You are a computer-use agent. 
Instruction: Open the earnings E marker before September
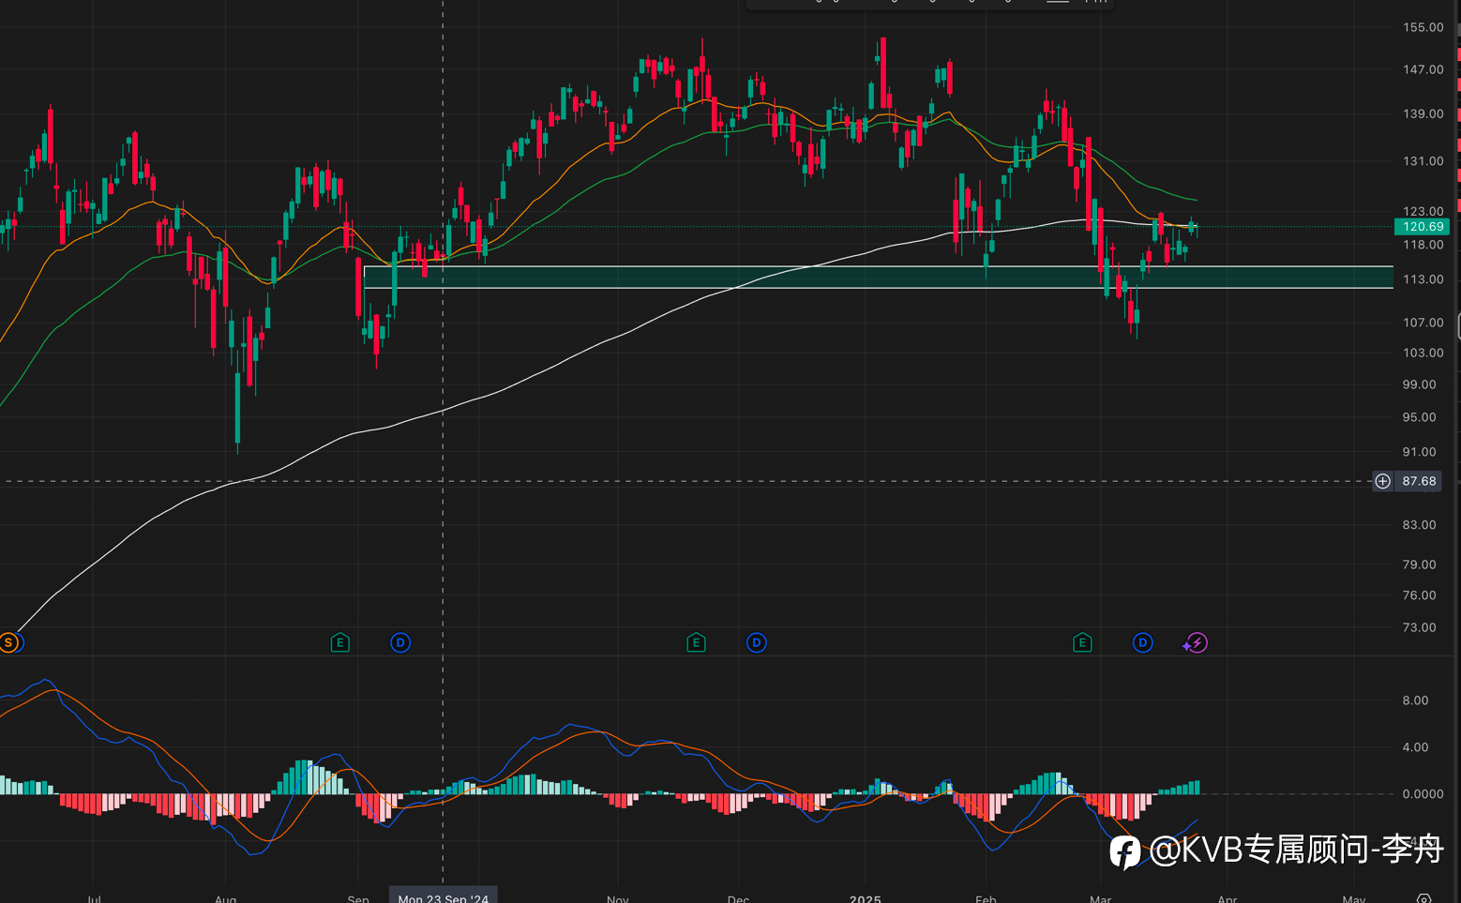click(340, 642)
